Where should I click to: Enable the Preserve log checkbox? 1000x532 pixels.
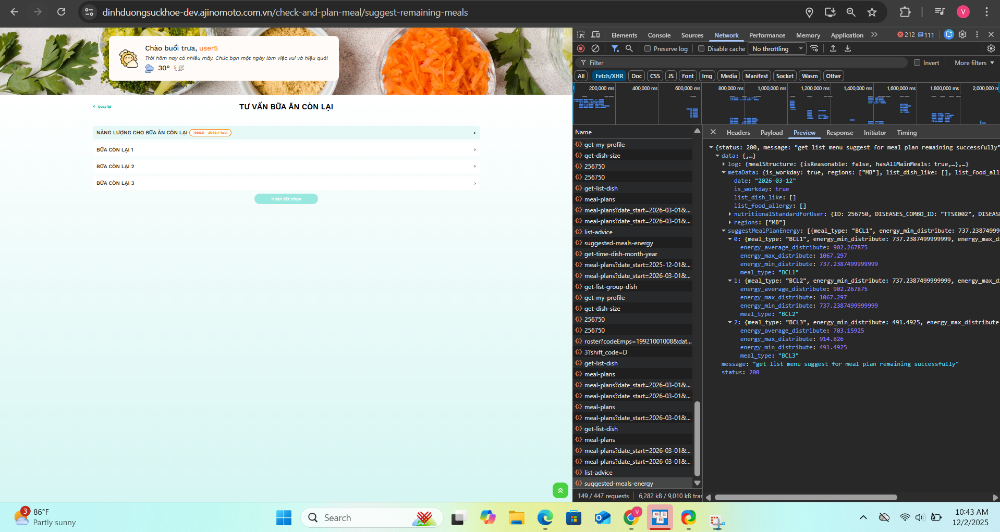click(648, 48)
